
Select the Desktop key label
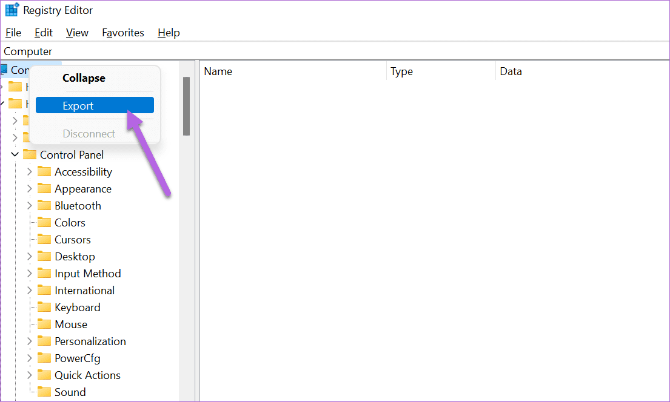pyautogui.click(x=75, y=257)
